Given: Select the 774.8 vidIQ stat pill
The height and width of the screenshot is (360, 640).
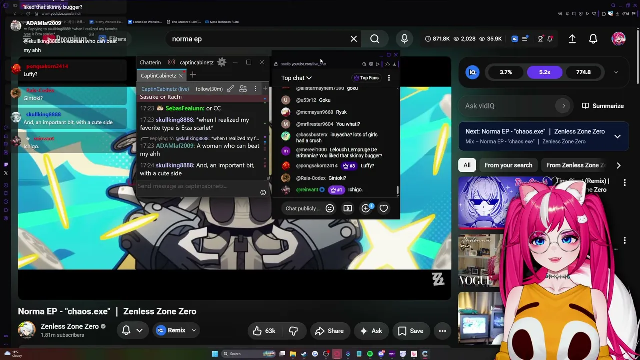Looking at the screenshot, I should [x=583, y=72].
